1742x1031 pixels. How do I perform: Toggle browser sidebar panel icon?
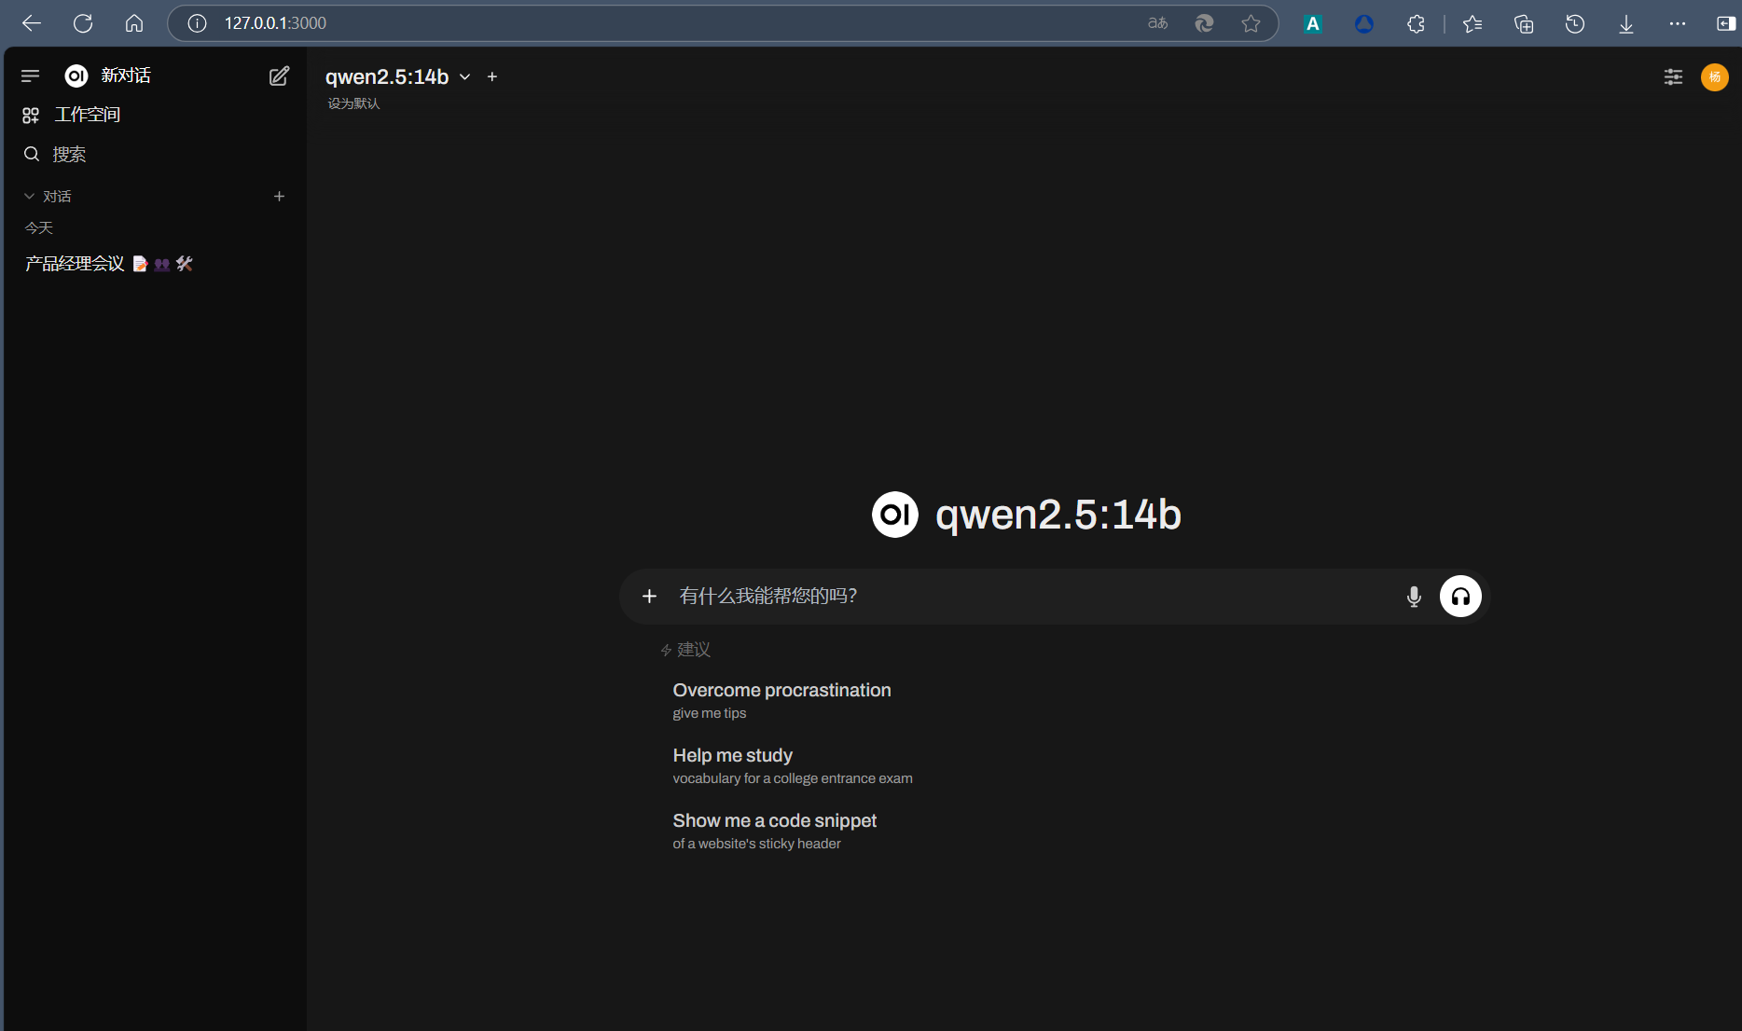click(1725, 23)
